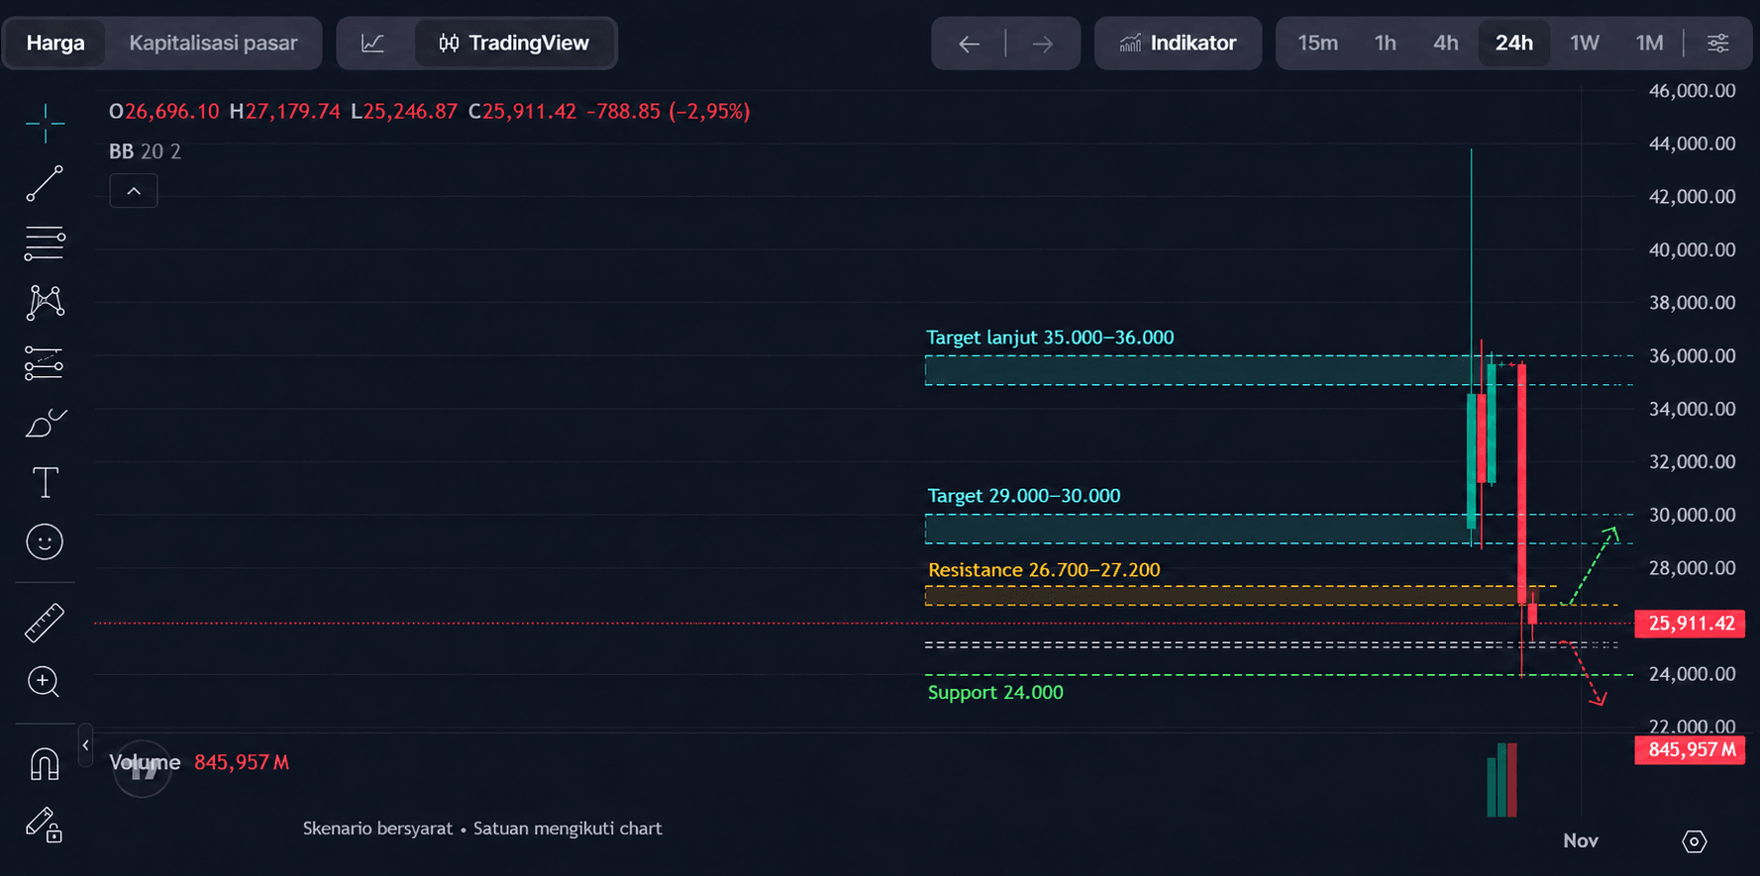
Task: Redo chart action arrow
Action: pyautogui.click(x=1042, y=44)
